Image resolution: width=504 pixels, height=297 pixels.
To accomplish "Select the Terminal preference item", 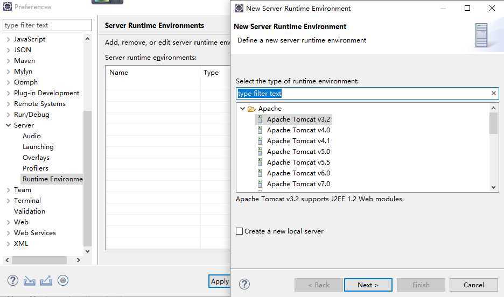I will pyautogui.click(x=27, y=200).
